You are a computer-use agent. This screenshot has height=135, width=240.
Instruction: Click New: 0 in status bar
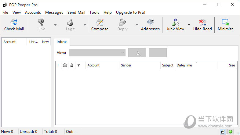[x=7, y=131]
